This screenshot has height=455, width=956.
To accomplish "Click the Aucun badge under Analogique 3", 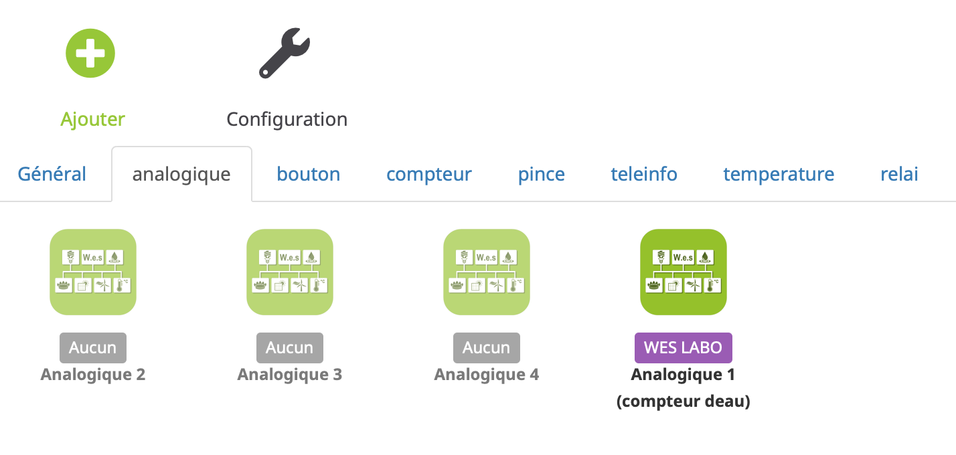I will click(290, 347).
